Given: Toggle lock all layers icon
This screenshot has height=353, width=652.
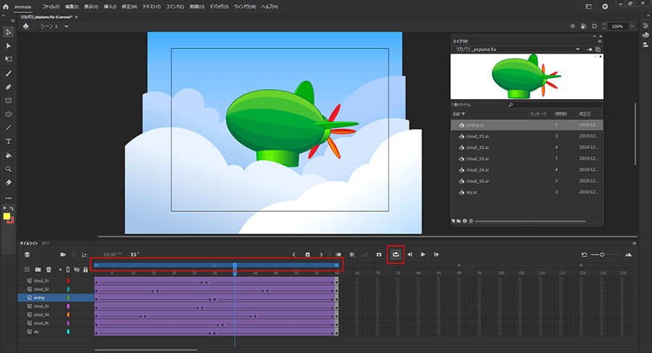Looking at the screenshot, I should click(85, 270).
